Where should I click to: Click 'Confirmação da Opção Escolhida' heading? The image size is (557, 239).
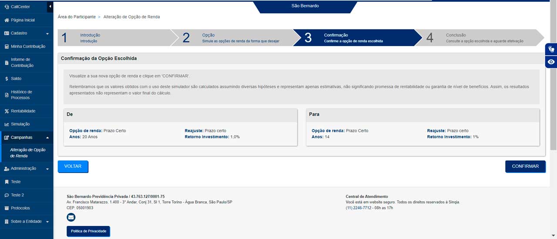99,58
